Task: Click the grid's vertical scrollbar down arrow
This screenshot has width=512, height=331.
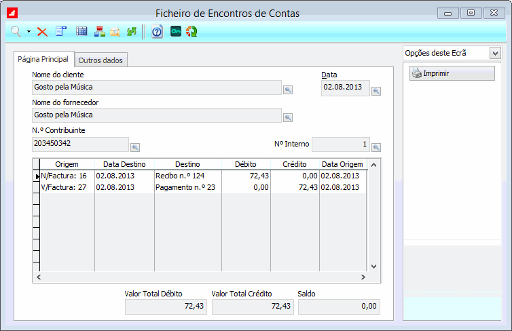Action: click(373, 267)
